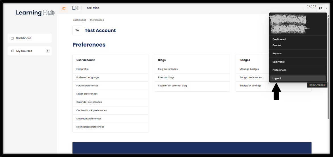Choose Log out from the user menu
333x157 pixels.
pos(298,78)
